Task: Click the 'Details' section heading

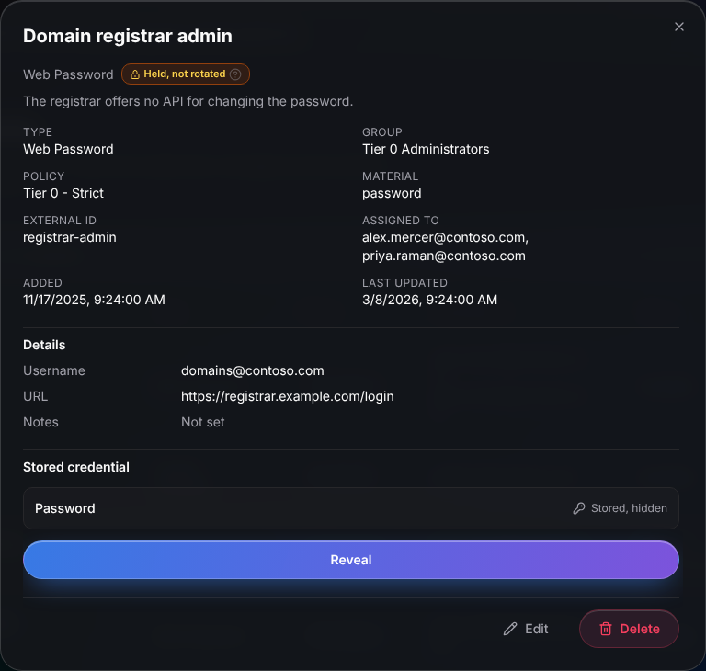Action: point(44,345)
